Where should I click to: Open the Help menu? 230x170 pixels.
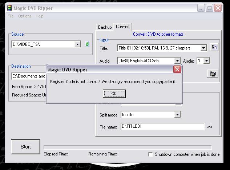(x=40, y=16)
